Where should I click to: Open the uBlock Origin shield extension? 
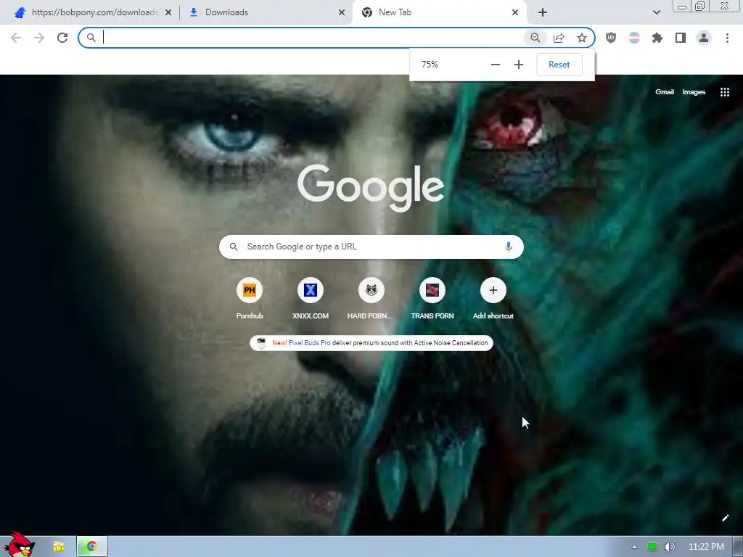pyautogui.click(x=611, y=38)
